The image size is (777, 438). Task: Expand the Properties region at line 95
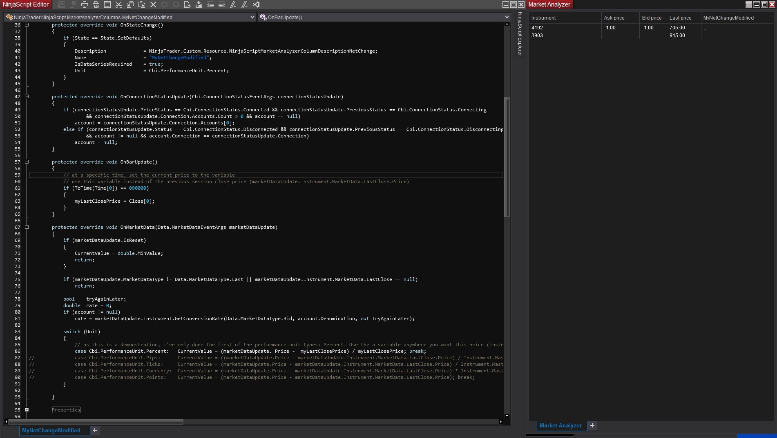tap(27, 410)
